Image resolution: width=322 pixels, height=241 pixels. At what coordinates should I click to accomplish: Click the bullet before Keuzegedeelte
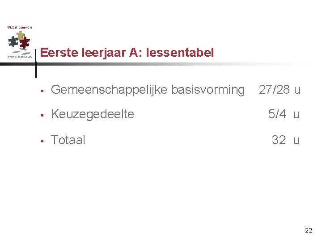(41, 115)
